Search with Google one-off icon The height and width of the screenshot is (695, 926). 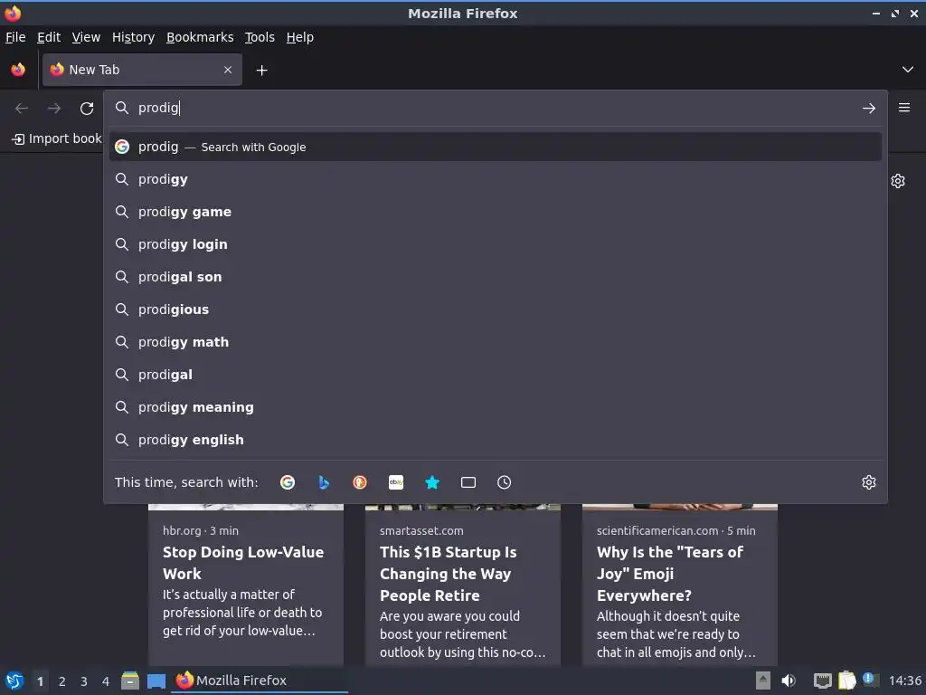click(x=288, y=482)
